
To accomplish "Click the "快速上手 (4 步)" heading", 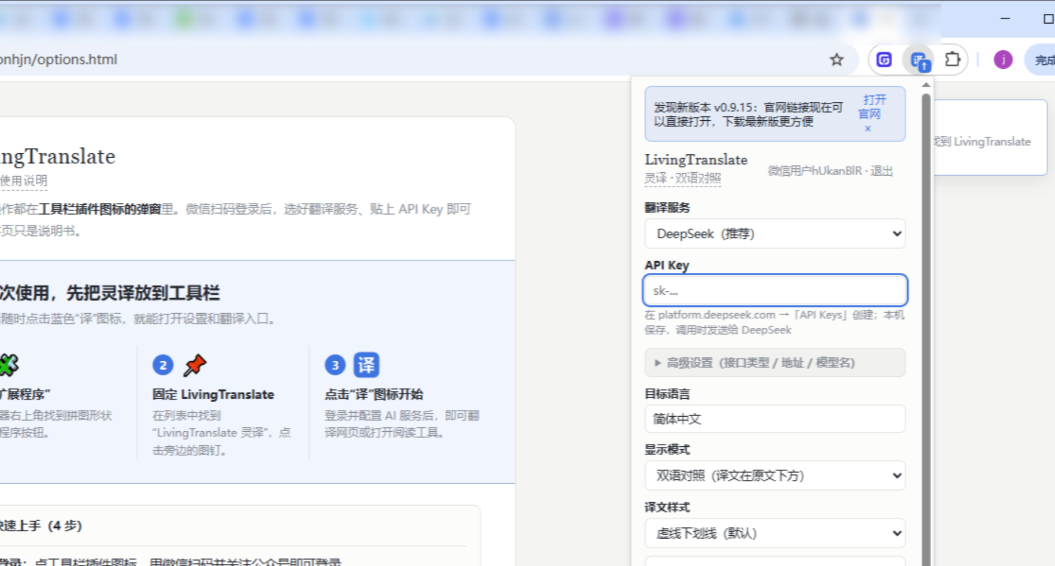I will click(x=41, y=526).
